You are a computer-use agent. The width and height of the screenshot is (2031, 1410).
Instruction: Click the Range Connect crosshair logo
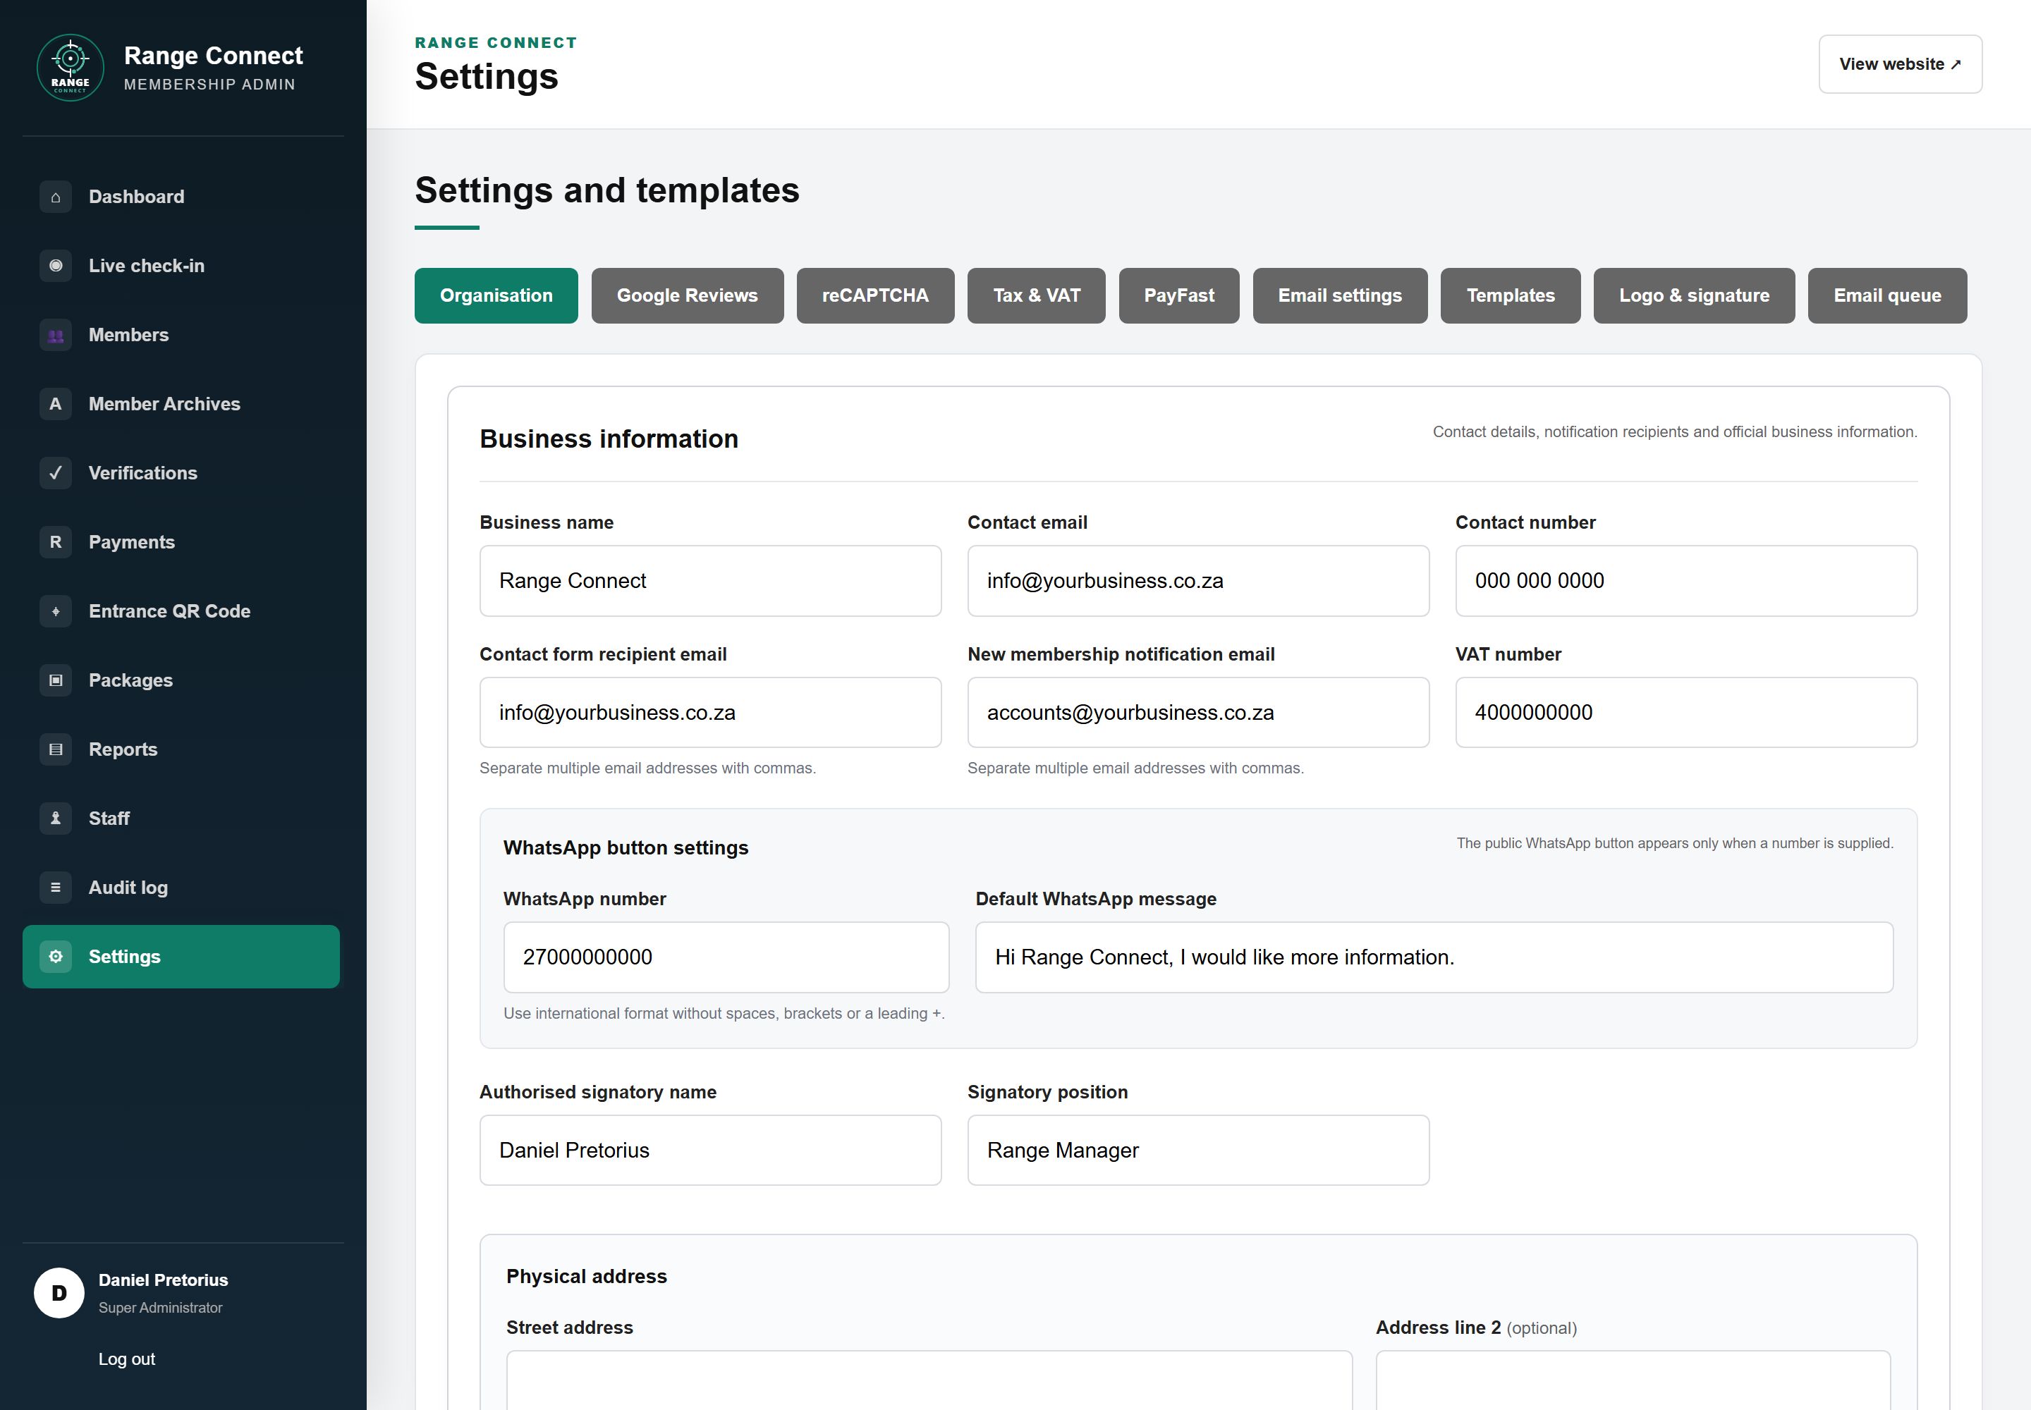click(70, 68)
